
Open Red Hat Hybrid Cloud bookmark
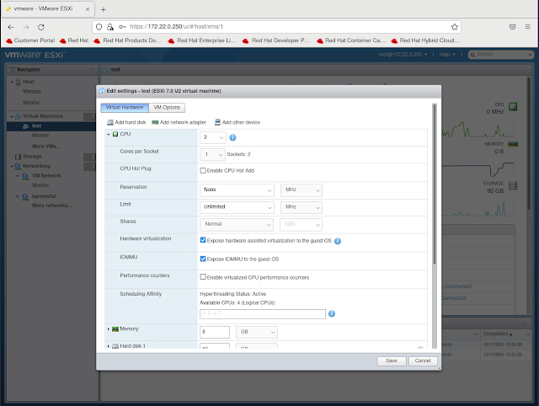(x=425, y=40)
